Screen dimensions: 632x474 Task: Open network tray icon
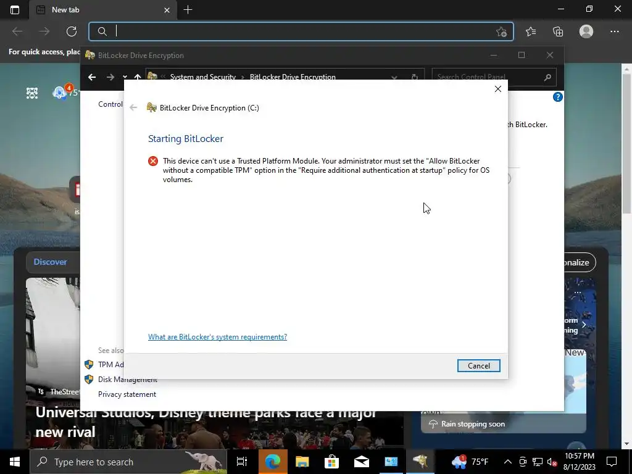[538, 462]
